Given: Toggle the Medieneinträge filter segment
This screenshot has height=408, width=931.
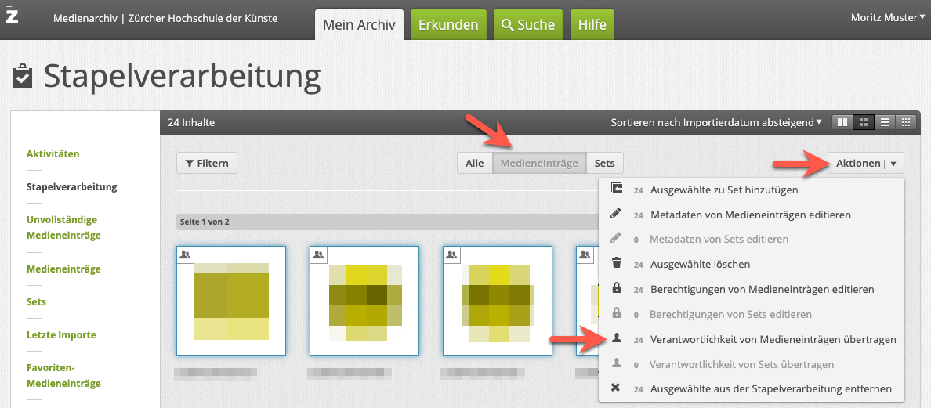Looking at the screenshot, I should tap(539, 163).
